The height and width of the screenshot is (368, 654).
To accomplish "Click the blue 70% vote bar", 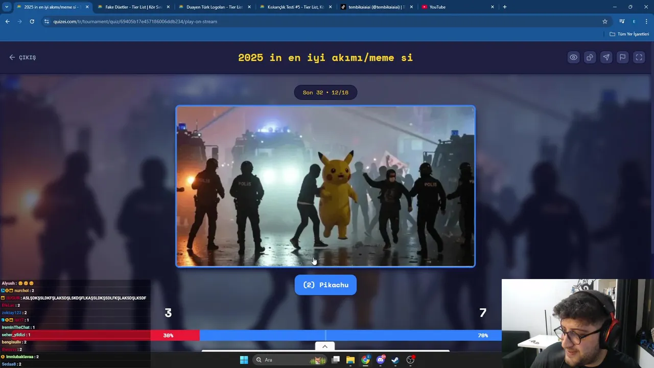I will point(351,335).
